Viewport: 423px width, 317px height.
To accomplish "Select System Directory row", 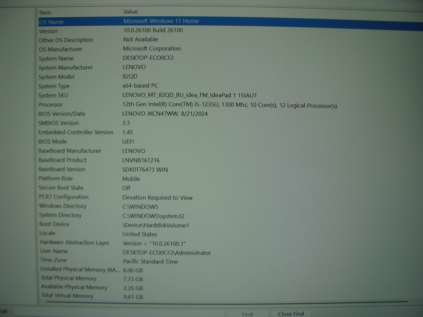I will (x=60, y=215).
